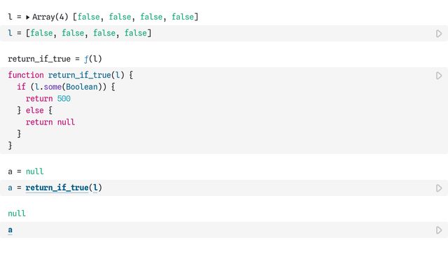Run the l array definition cell
The image size is (448, 280).
(x=439, y=34)
